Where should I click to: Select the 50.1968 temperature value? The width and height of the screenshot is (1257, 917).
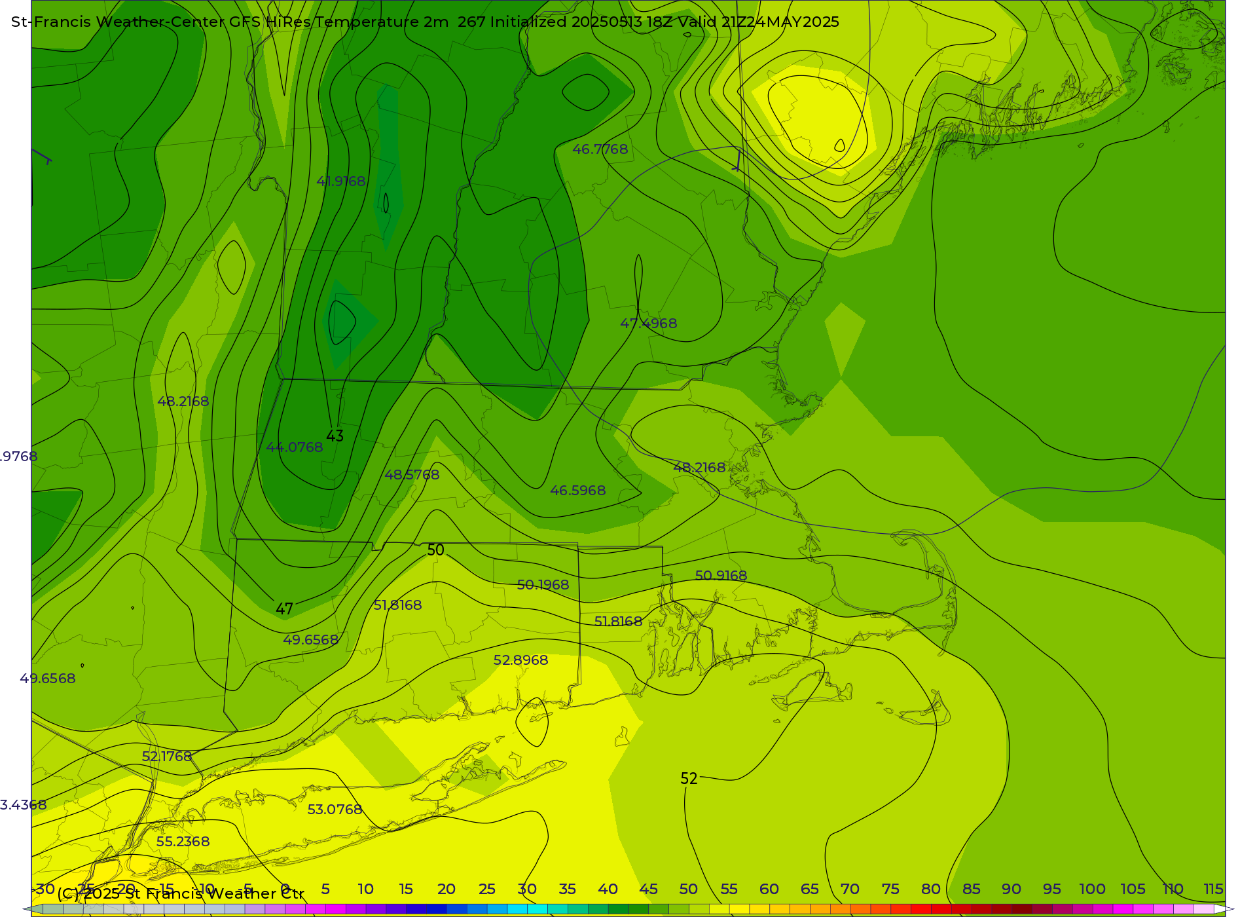click(543, 585)
